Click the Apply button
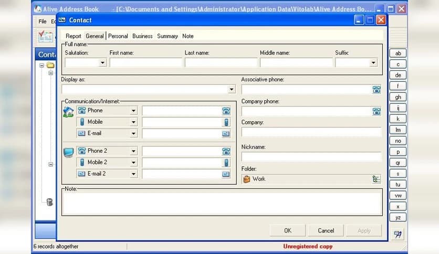439x254 pixels. pyautogui.click(x=364, y=230)
